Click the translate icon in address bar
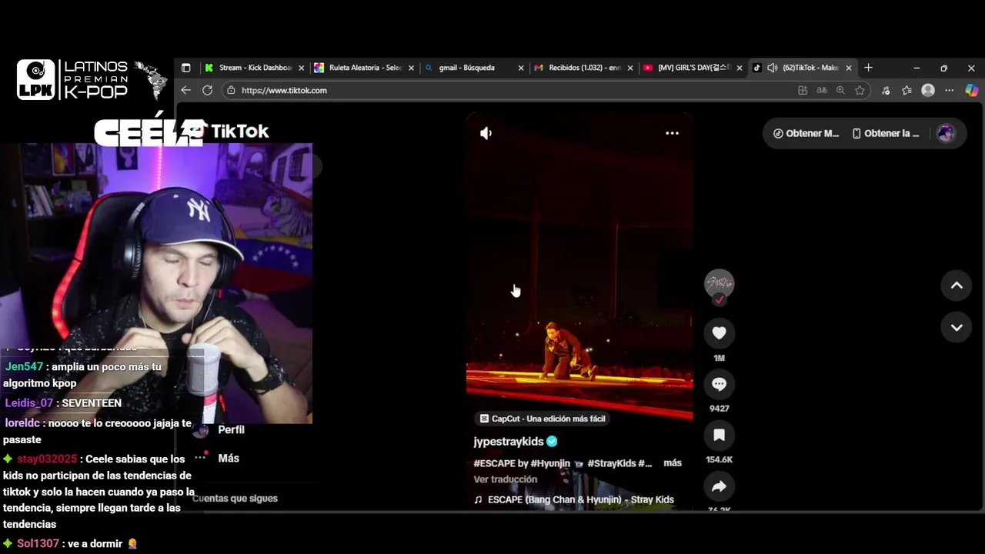 click(822, 90)
